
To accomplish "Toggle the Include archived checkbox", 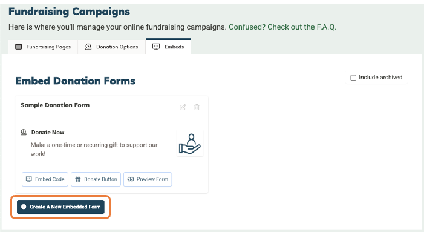I will click(353, 78).
